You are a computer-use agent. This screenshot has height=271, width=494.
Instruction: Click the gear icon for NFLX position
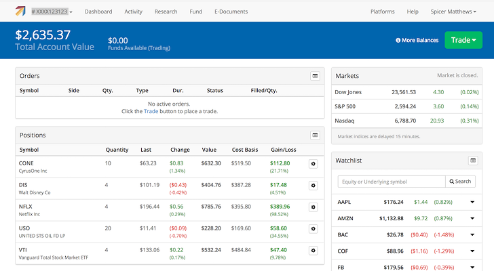pyautogui.click(x=313, y=207)
